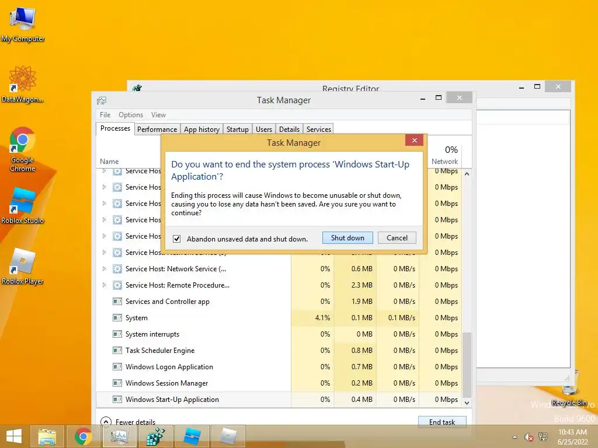The width and height of the screenshot is (598, 448).
Task: Open the Windows Start button
Action: (14, 436)
